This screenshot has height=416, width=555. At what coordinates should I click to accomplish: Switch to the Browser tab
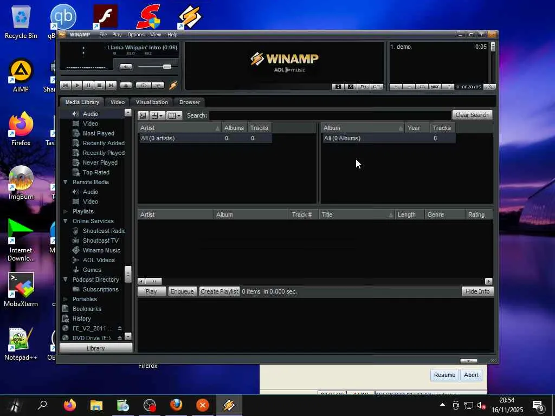click(x=189, y=102)
